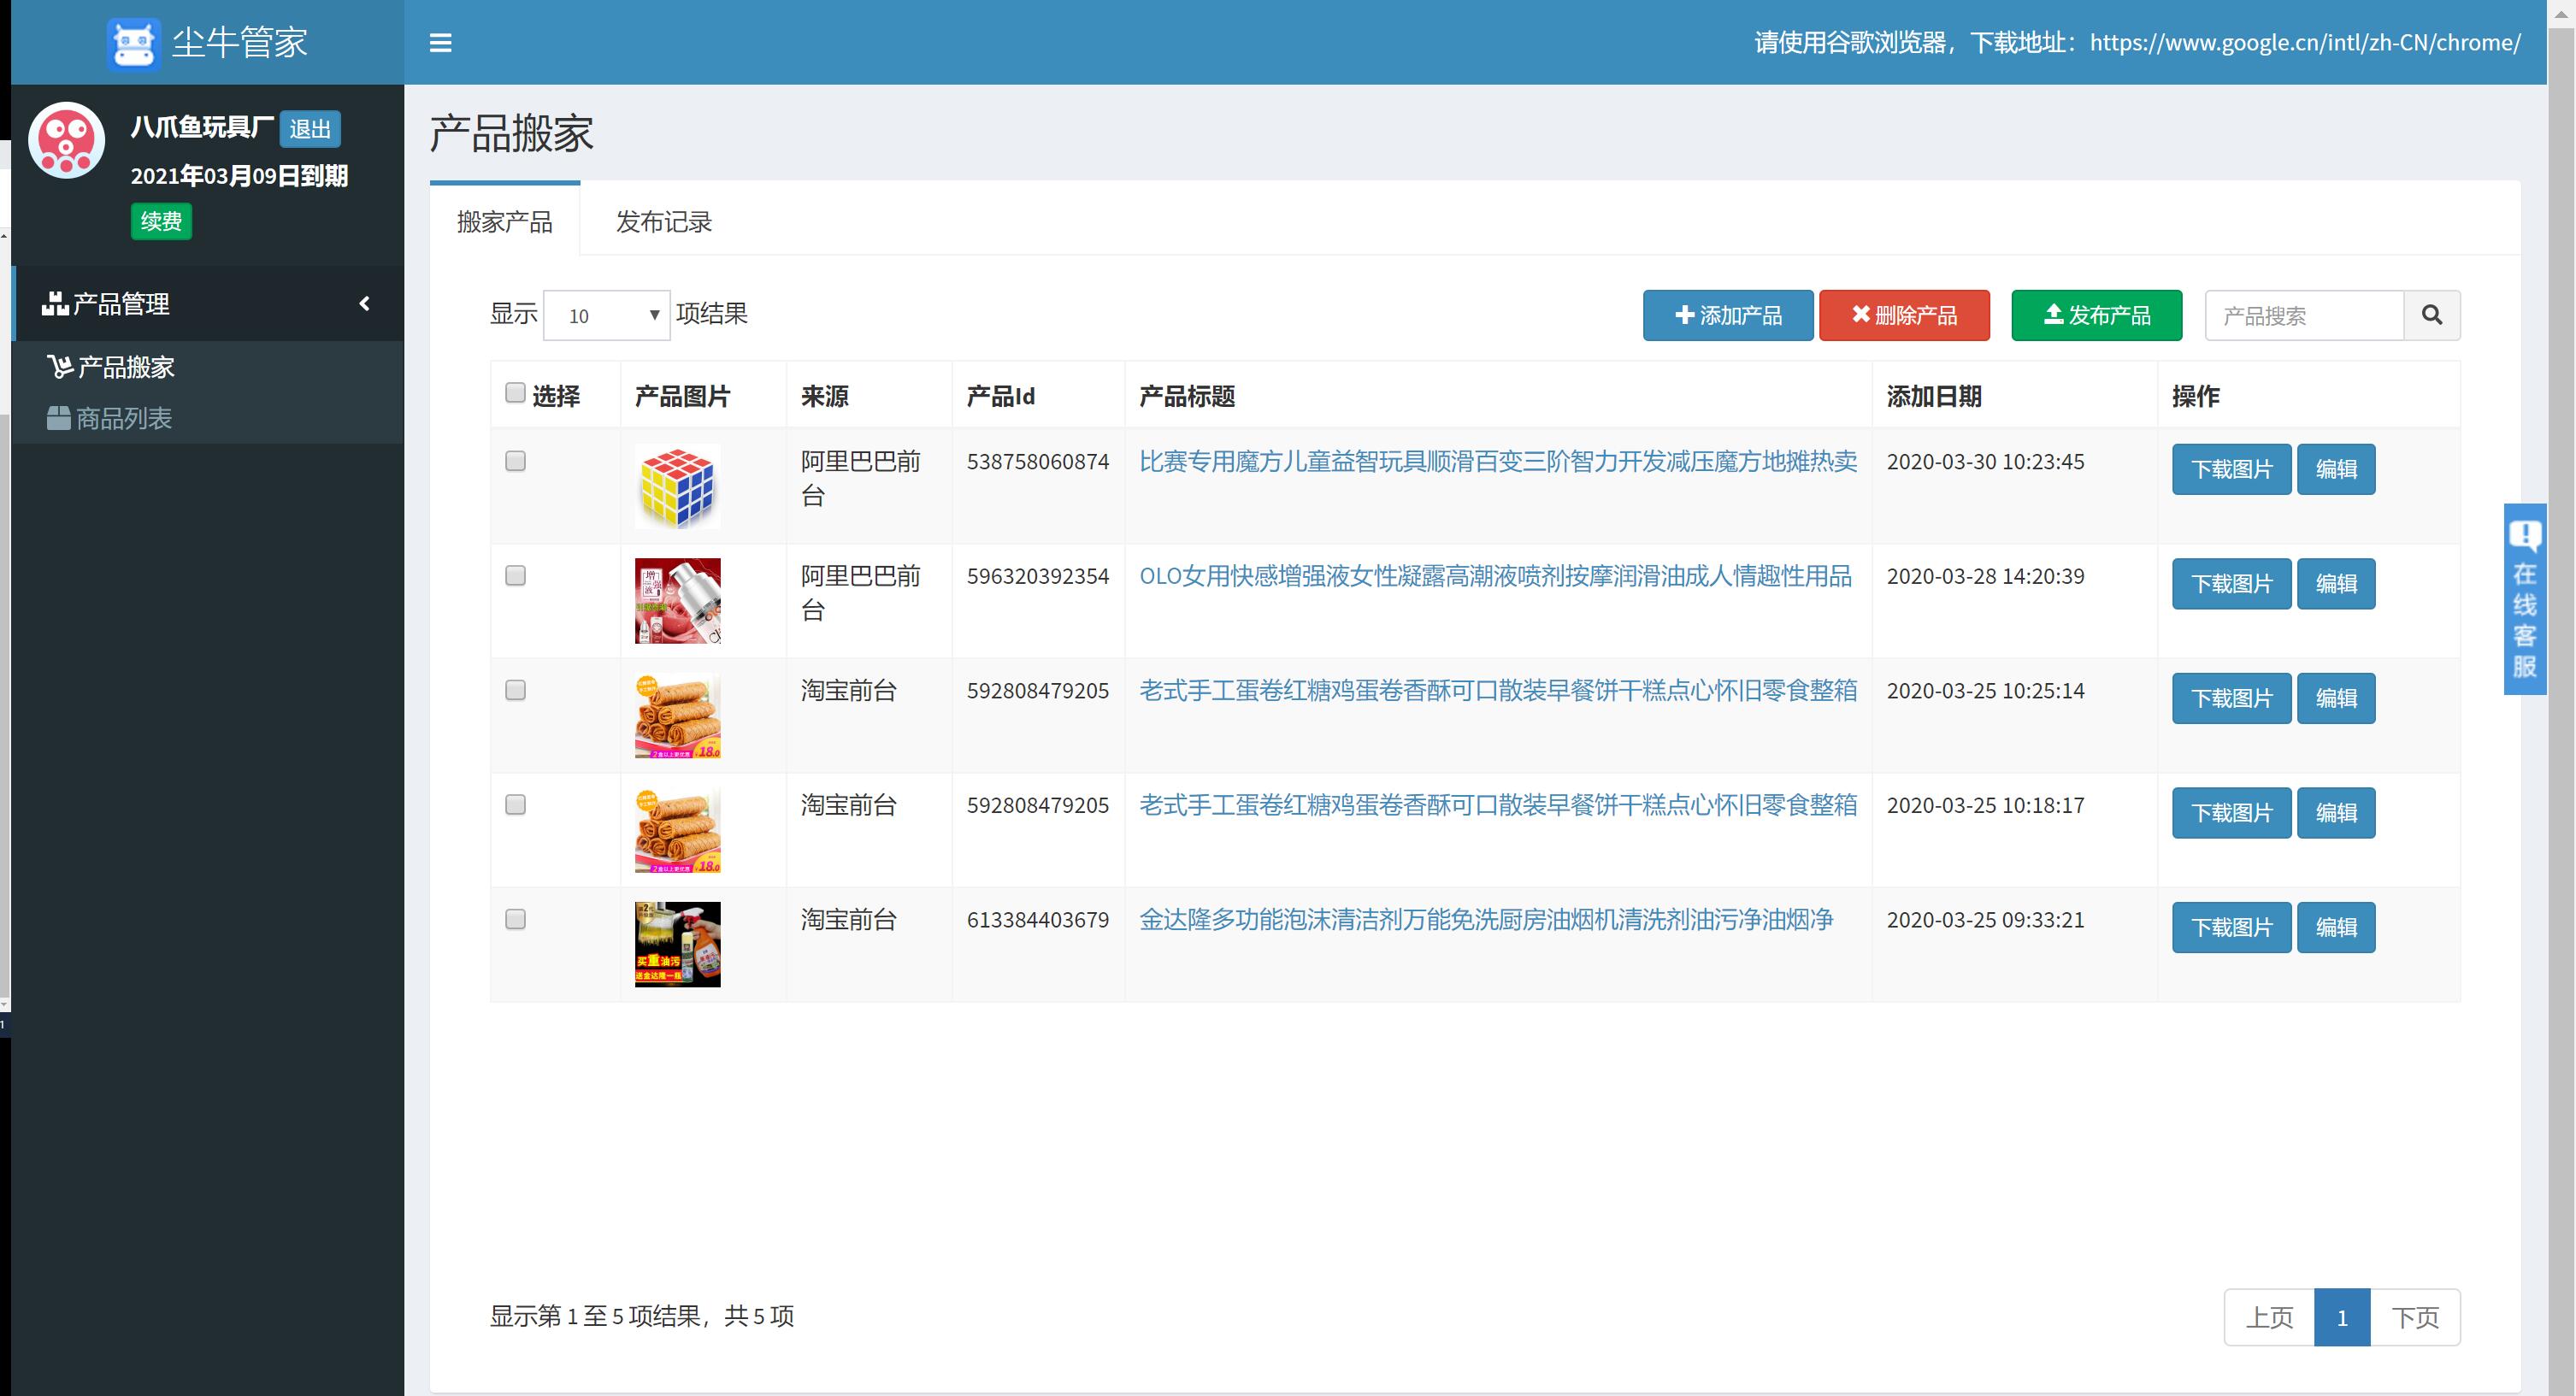Click 编辑 for the 10:25:14 row
The image size is (2576, 1396).
pos(2336,698)
